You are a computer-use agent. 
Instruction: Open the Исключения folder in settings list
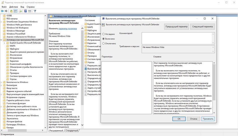[92, 37]
